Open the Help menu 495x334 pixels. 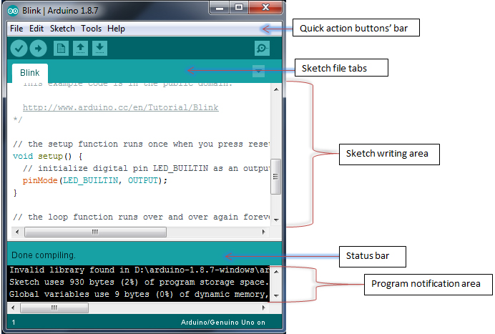point(116,29)
